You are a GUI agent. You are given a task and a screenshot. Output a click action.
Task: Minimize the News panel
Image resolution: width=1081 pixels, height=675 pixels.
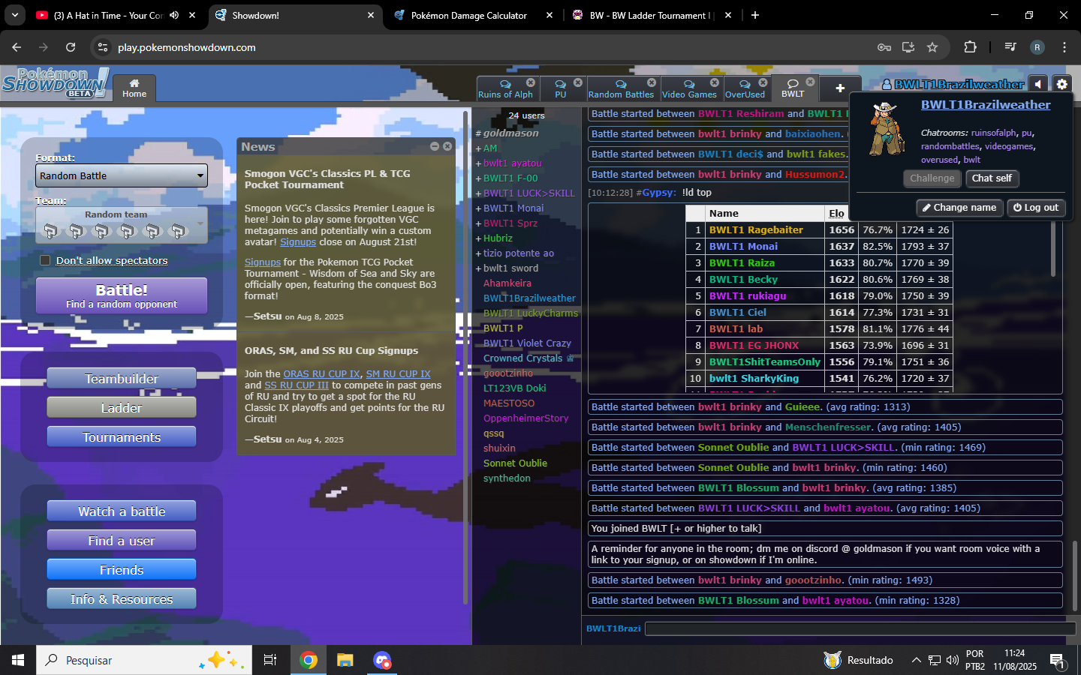[435, 146]
